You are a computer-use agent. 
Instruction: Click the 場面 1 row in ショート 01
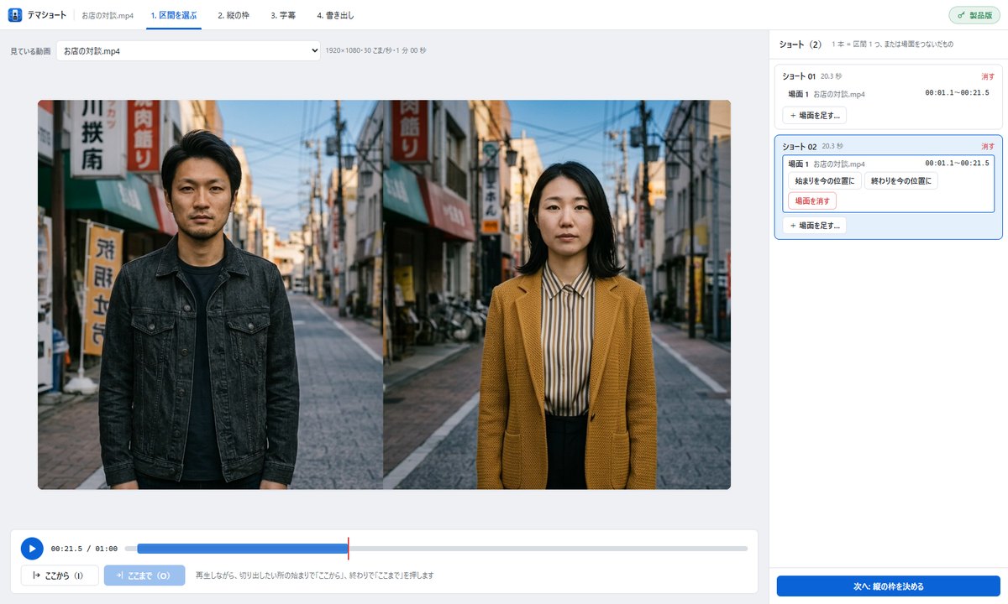coord(888,94)
